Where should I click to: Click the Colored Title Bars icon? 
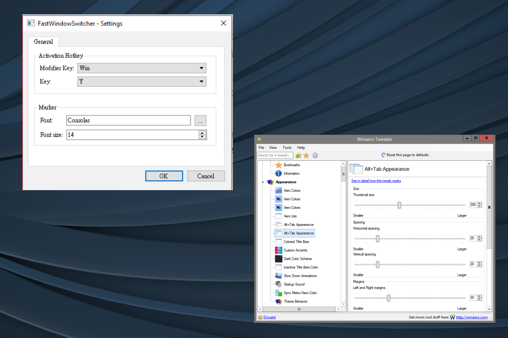[x=279, y=242]
